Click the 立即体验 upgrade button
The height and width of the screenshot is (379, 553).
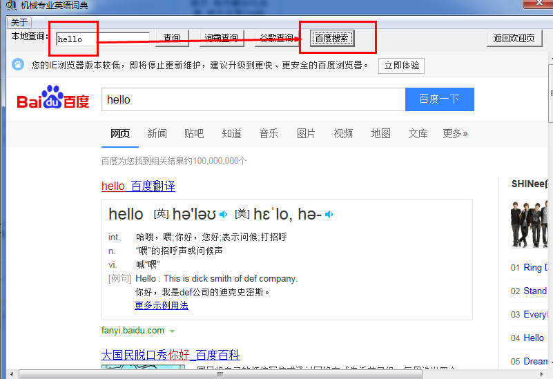point(401,66)
